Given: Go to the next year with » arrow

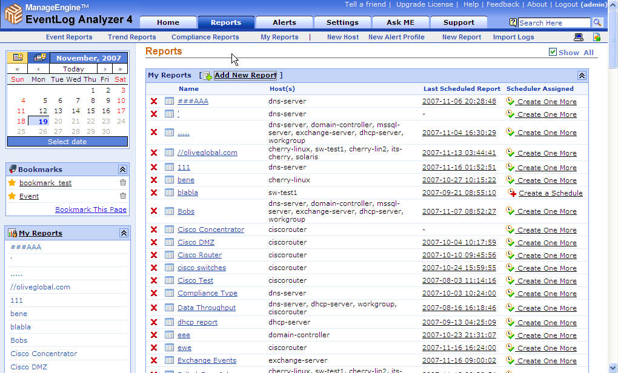Looking at the screenshot, I should pyautogui.click(x=120, y=69).
